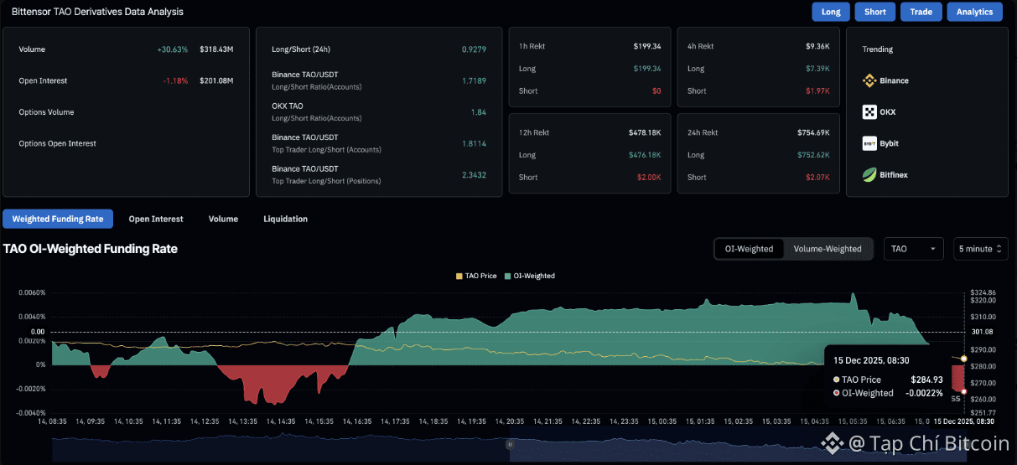This screenshot has width=1017, height=465.
Task: Select the Volume chart tab
Action: [223, 219]
